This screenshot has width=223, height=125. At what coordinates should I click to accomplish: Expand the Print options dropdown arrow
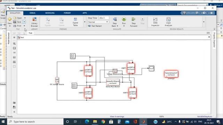[24, 26]
